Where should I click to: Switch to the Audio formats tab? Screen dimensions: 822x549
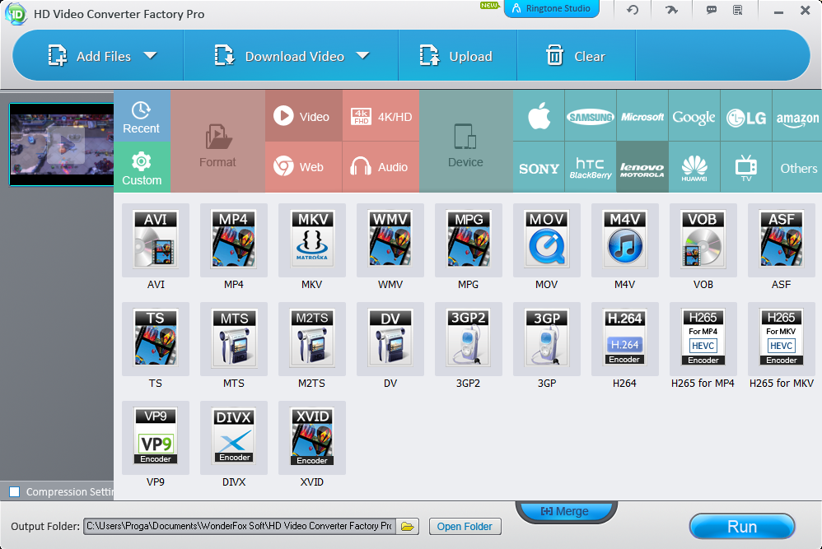381,167
